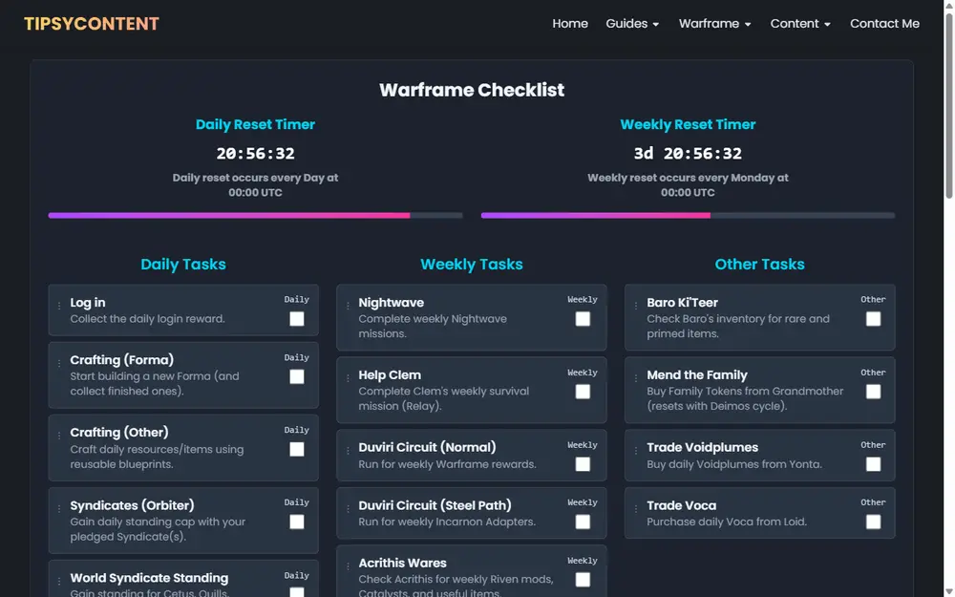955x597 pixels.
Task: Click the drag handle on Trade Voca task
Action: (636, 509)
